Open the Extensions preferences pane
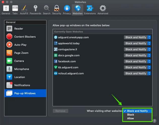Screen dimensions: 159x125 click(90, 10)
